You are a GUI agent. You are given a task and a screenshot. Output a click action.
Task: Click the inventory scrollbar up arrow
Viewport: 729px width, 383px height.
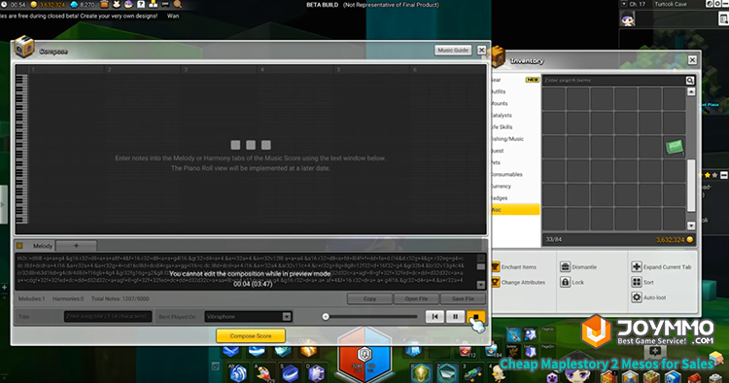691,92
